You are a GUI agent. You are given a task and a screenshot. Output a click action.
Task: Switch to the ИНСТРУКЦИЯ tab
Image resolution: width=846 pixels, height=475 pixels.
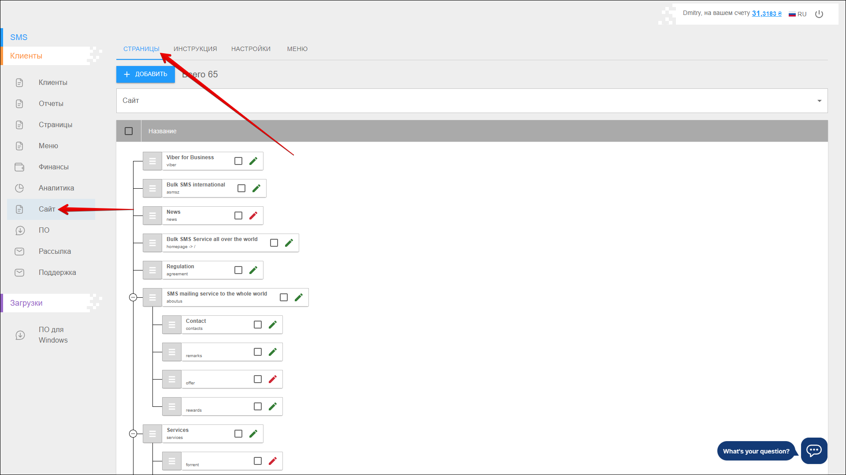coord(195,49)
